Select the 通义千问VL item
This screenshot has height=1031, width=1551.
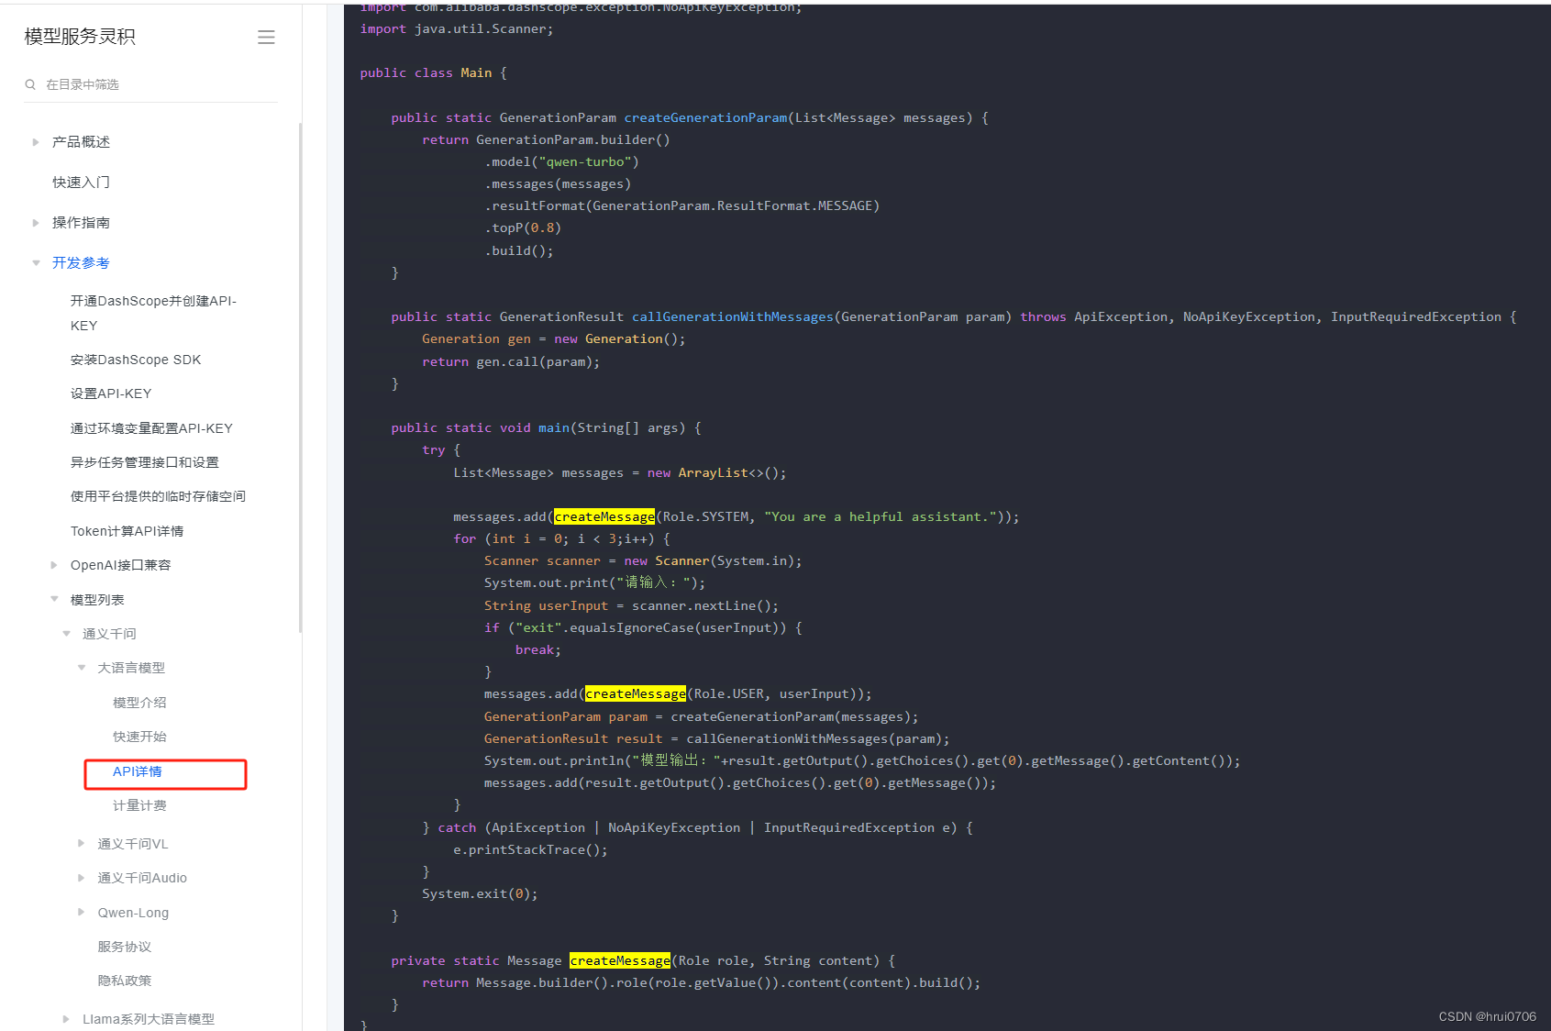(x=133, y=844)
